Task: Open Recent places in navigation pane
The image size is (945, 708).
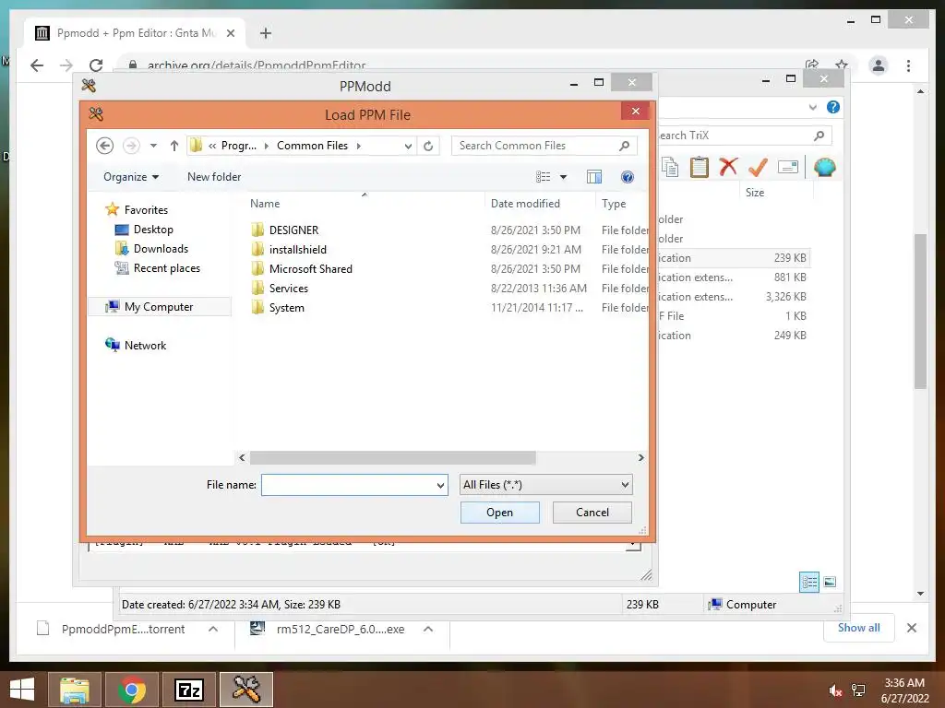Action: pyautogui.click(x=166, y=268)
